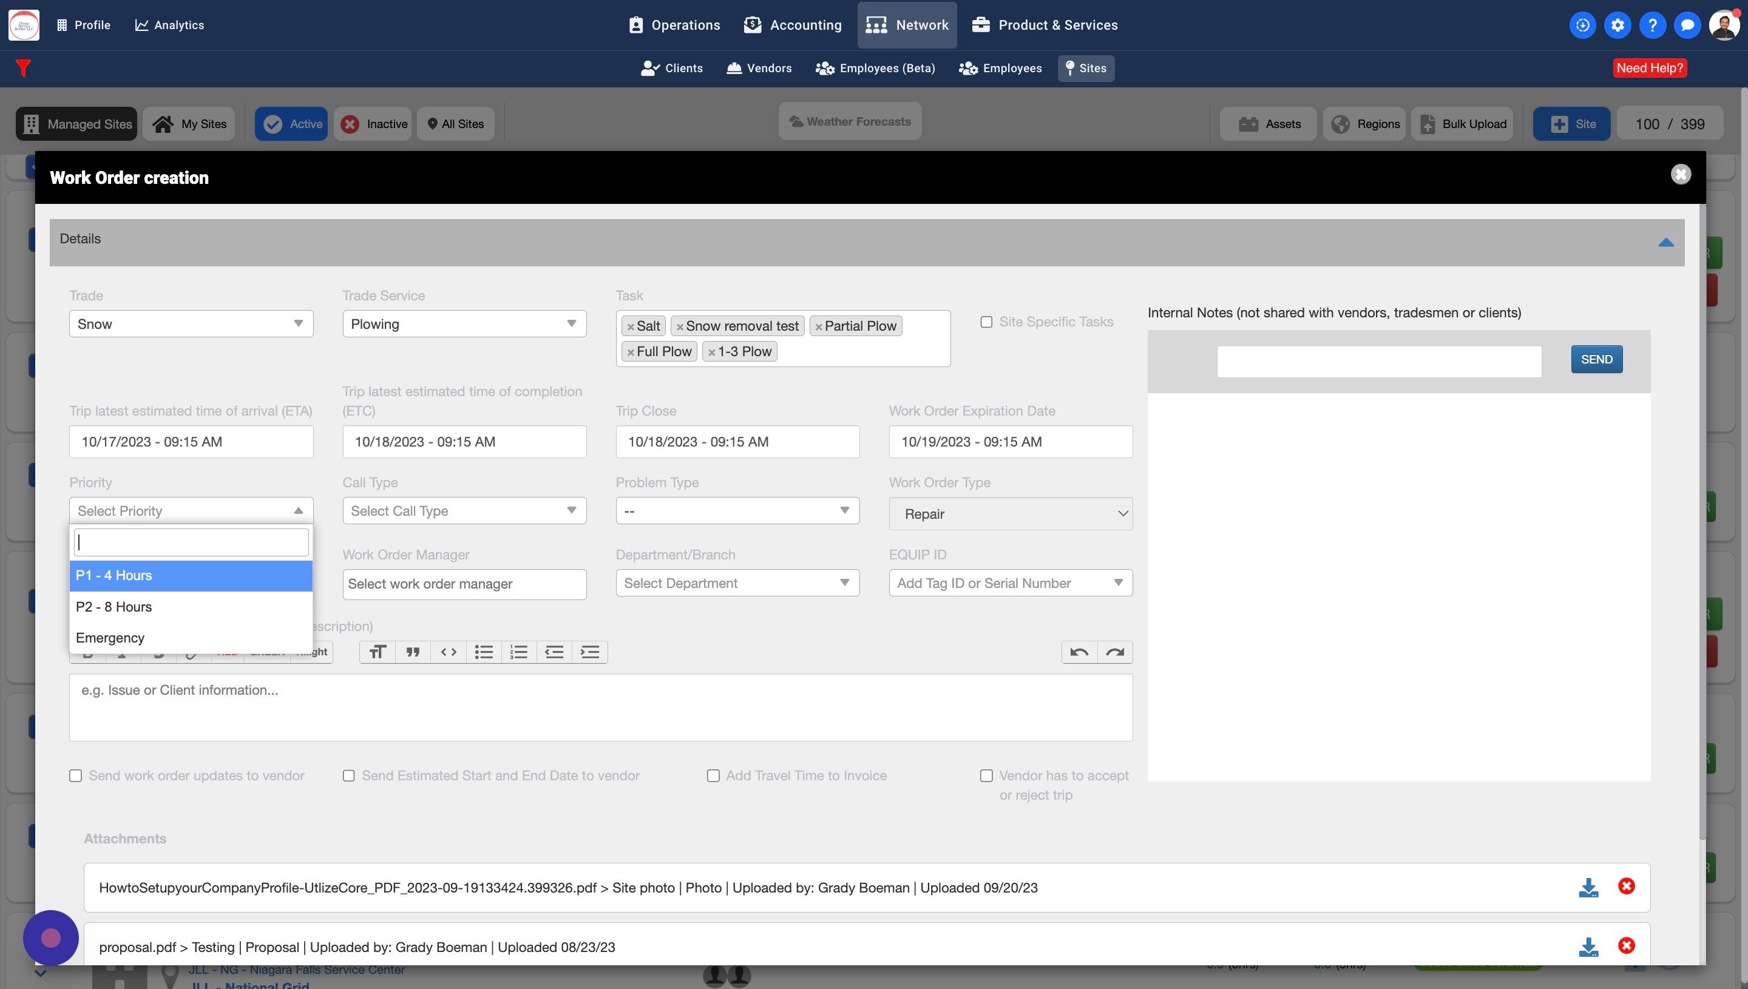This screenshot has width=1748, height=989.
Task: Insert a bulleted list in description editor
Action: pyautogui.click(x=484, y=652)
